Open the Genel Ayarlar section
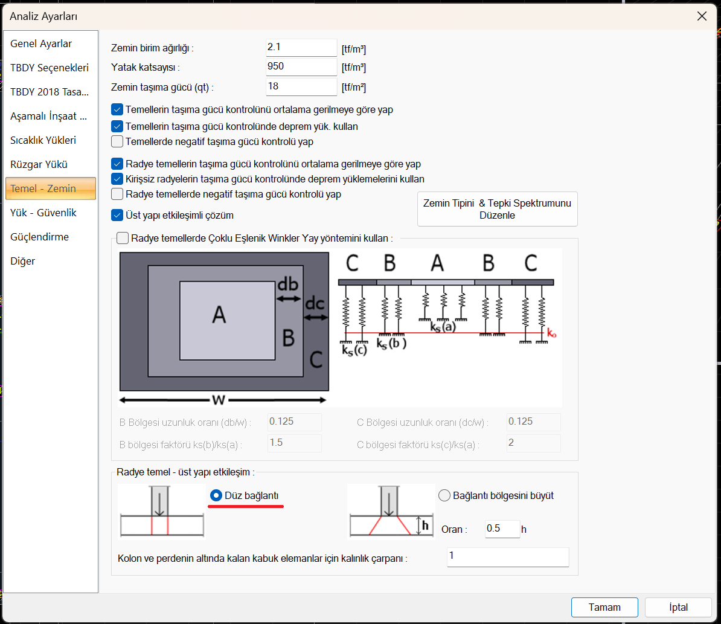The height and width of the screenshot is (624, 721). (x=41, y=43)
